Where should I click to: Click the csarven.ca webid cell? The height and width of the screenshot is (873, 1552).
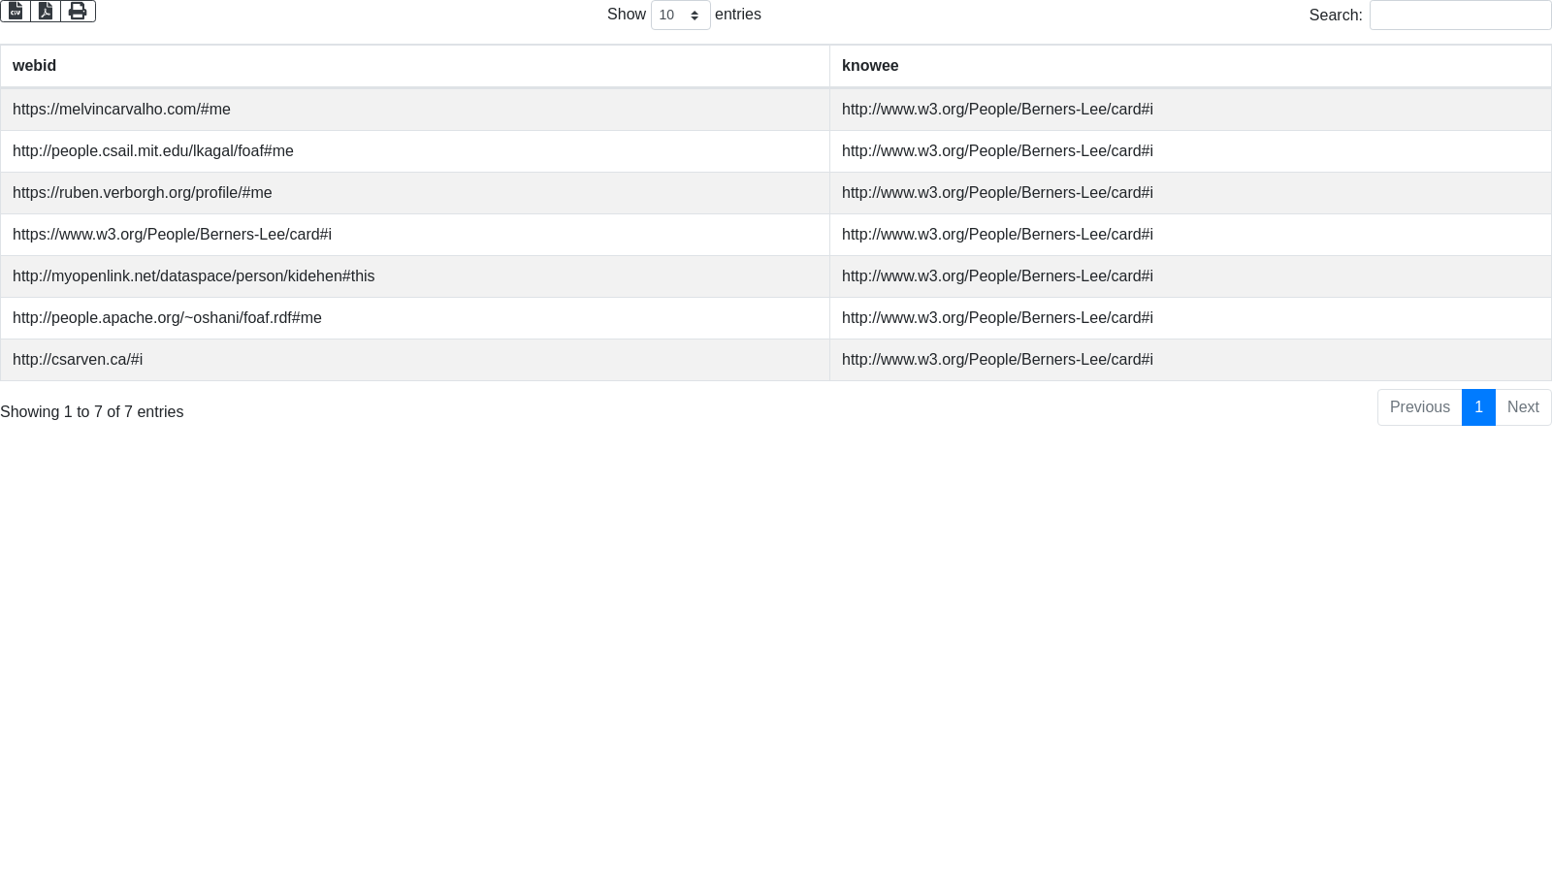point(78,360)
